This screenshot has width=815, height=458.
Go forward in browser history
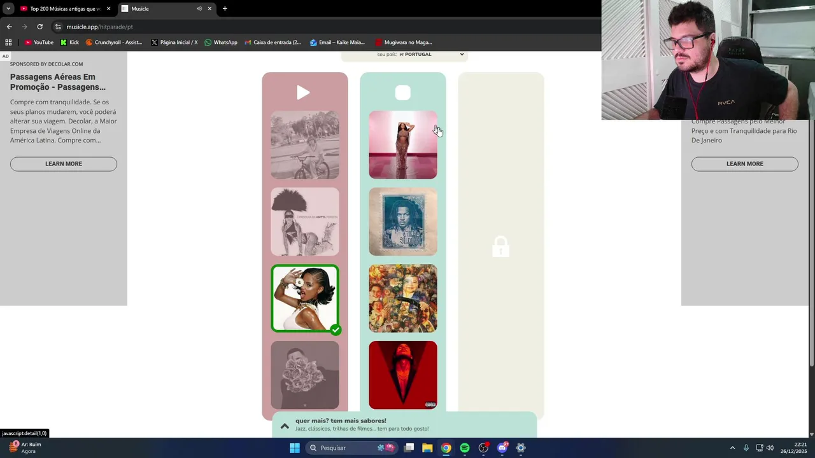pos(24,27)
